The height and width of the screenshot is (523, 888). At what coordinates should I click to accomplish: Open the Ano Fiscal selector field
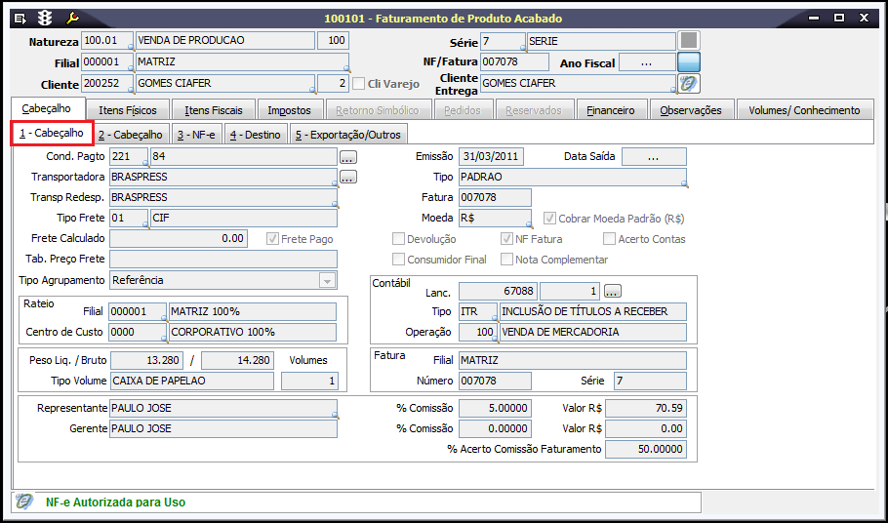(647, 62)
